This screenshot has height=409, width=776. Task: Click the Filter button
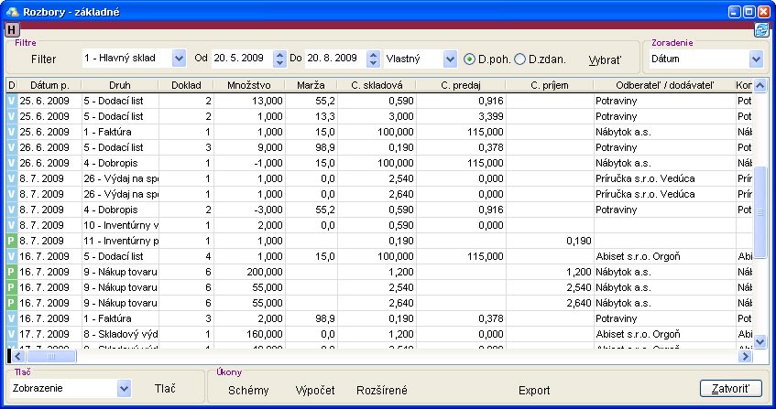tap(43, 59)
